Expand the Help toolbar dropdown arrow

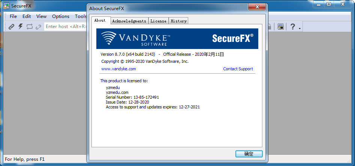point(300,28)
